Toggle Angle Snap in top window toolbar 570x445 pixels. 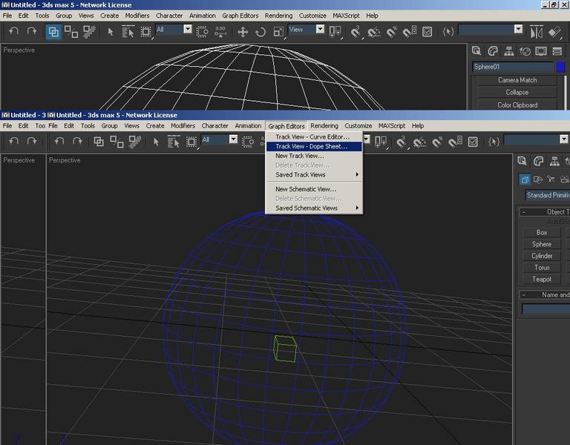(374, 32)
